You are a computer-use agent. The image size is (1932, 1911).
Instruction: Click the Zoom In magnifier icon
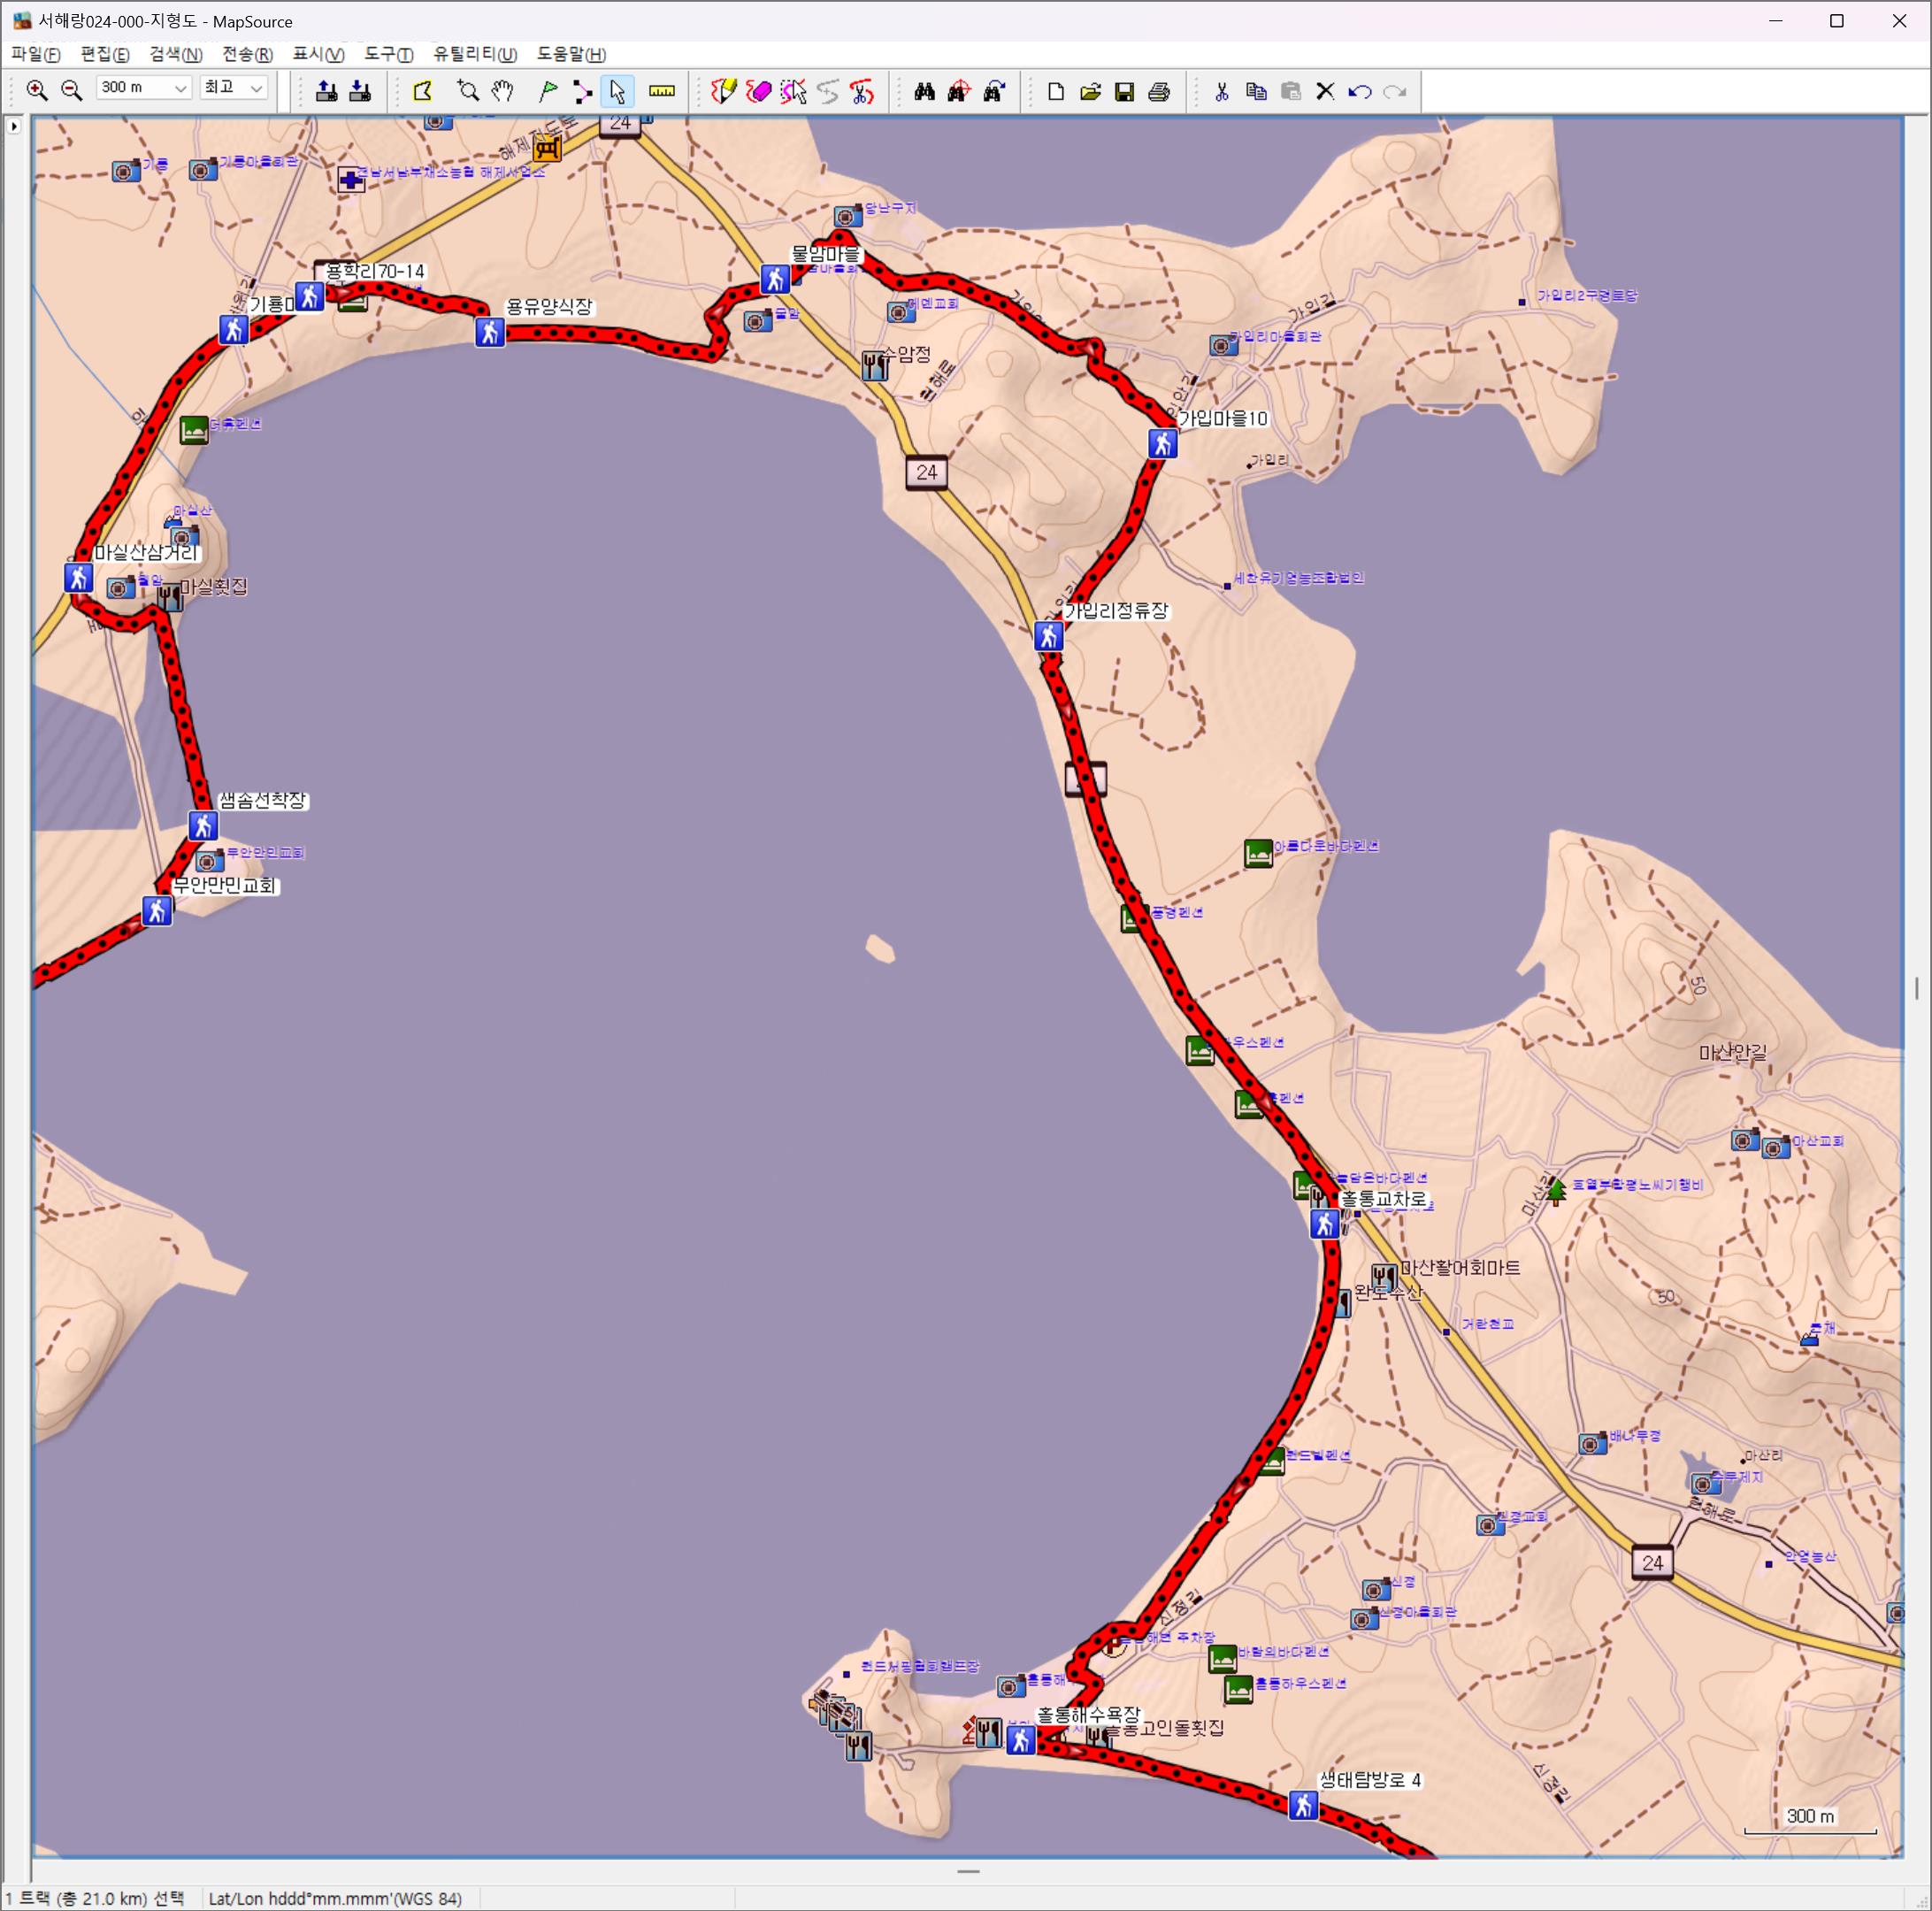click(37, 91)
